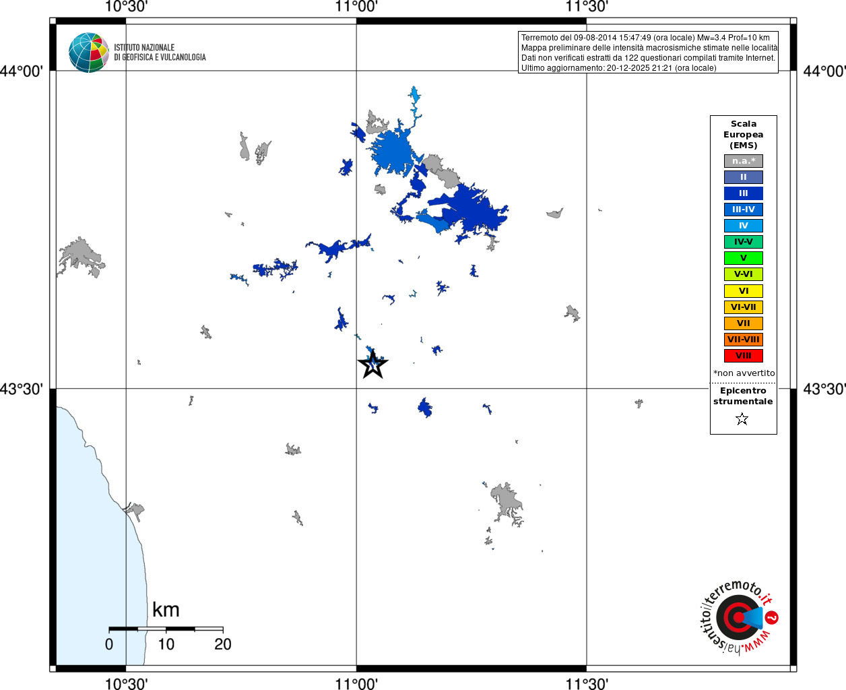Click the scale bar '20' value
Viewport: 846px width, 690px height.
click(223, 644)
